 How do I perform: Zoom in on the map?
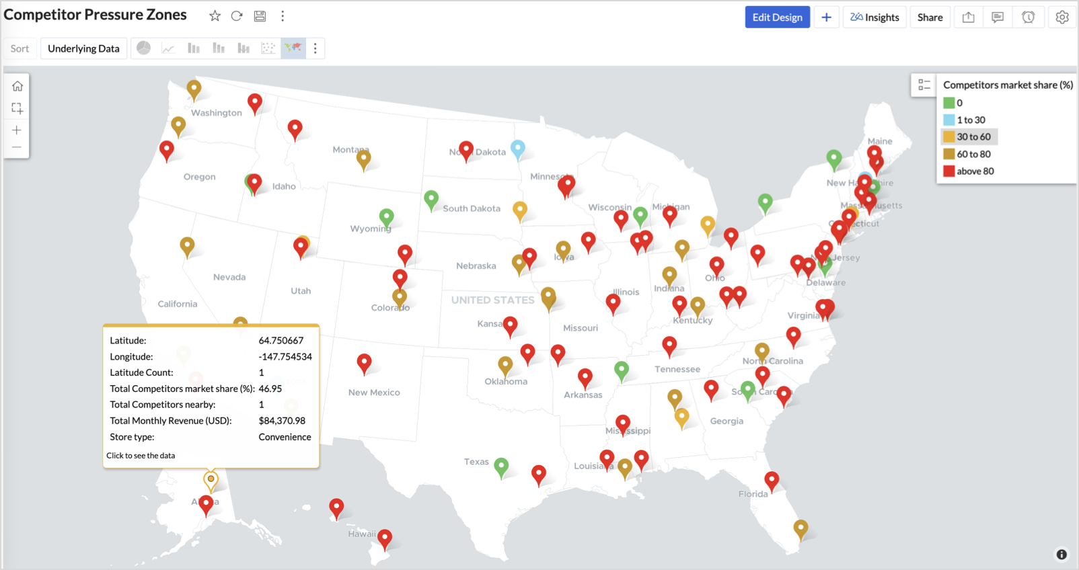pos(17,130)
